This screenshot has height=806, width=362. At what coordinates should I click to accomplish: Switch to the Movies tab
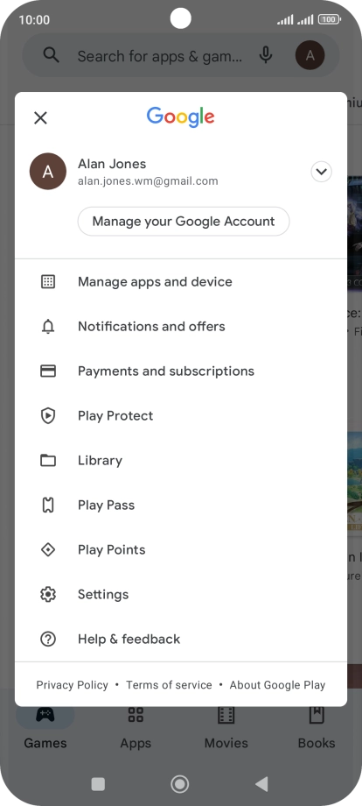pyautogui.click(x=226, y=727)
